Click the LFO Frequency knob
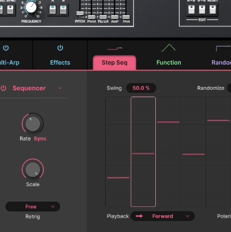Viewport: 231px width, 232px height. coord(31,7)
